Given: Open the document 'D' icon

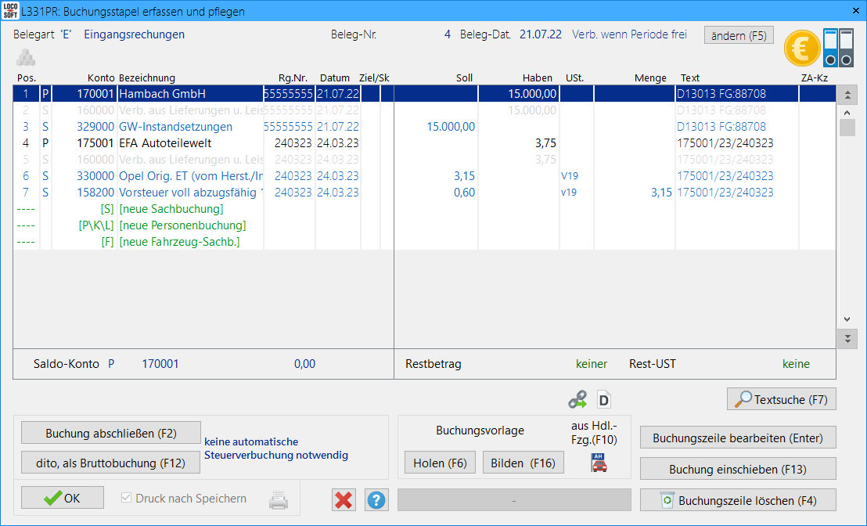Looking at the screenshot, I should tap(603, 400).
